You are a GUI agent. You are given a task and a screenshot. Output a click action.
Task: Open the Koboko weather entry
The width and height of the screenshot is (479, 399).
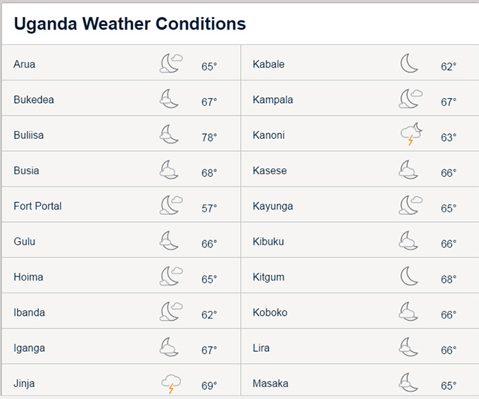pos(270,312)
